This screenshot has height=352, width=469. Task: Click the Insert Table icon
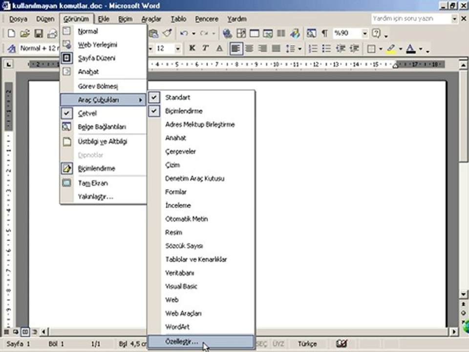[254, 33]
